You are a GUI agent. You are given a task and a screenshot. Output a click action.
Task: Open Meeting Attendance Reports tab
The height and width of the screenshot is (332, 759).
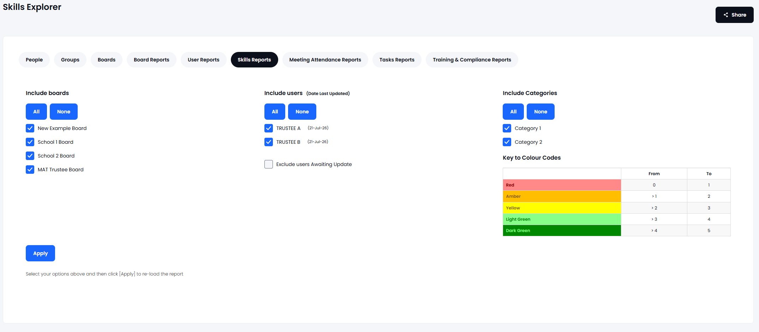325,60
